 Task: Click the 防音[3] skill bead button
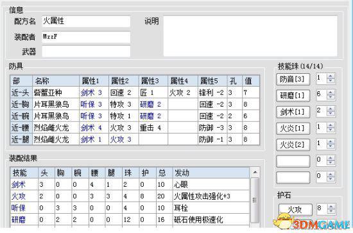(x=293, y=80)
